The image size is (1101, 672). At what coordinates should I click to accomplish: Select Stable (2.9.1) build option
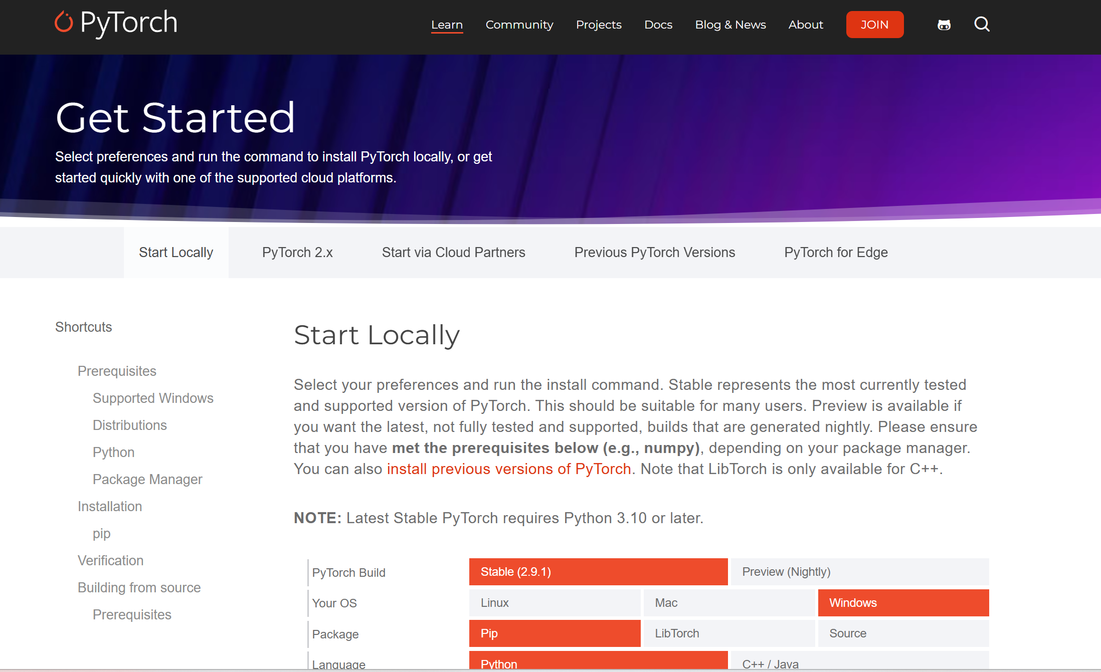pyautogui.click(x=598, y=572)
